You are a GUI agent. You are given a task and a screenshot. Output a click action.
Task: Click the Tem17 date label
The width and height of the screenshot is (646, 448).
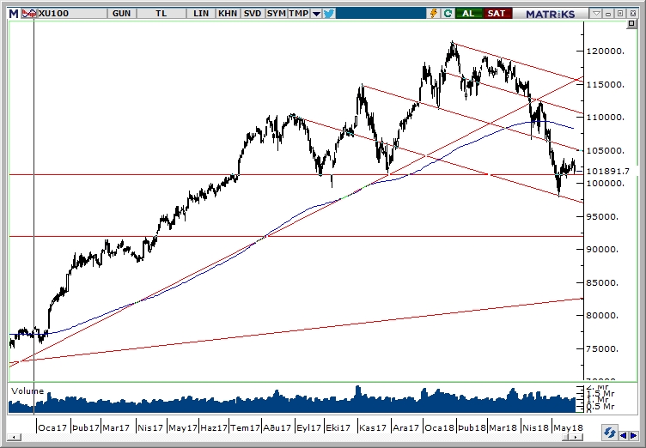245,427
